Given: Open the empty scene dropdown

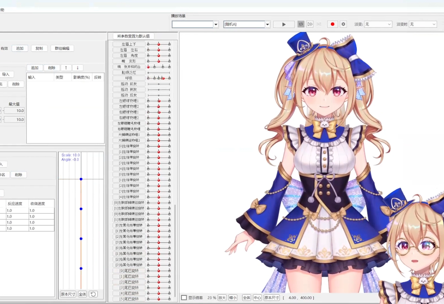Looking at the screenshot, I should tap(195, 24).
